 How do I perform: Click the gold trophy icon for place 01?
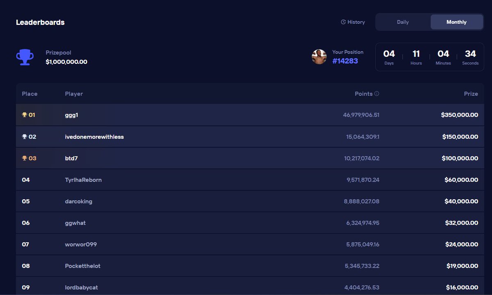pos(24,115)
